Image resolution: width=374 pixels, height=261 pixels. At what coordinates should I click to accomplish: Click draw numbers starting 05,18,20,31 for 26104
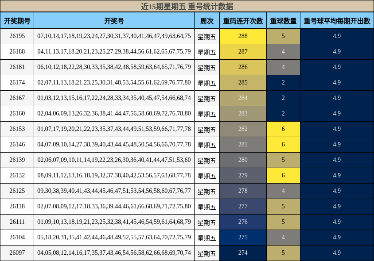pos(114,237)
